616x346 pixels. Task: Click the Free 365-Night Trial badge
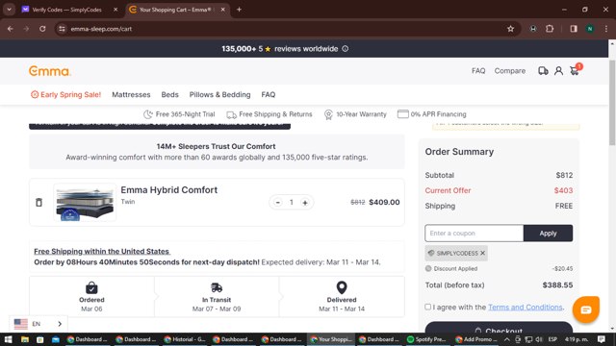[179, 114]
